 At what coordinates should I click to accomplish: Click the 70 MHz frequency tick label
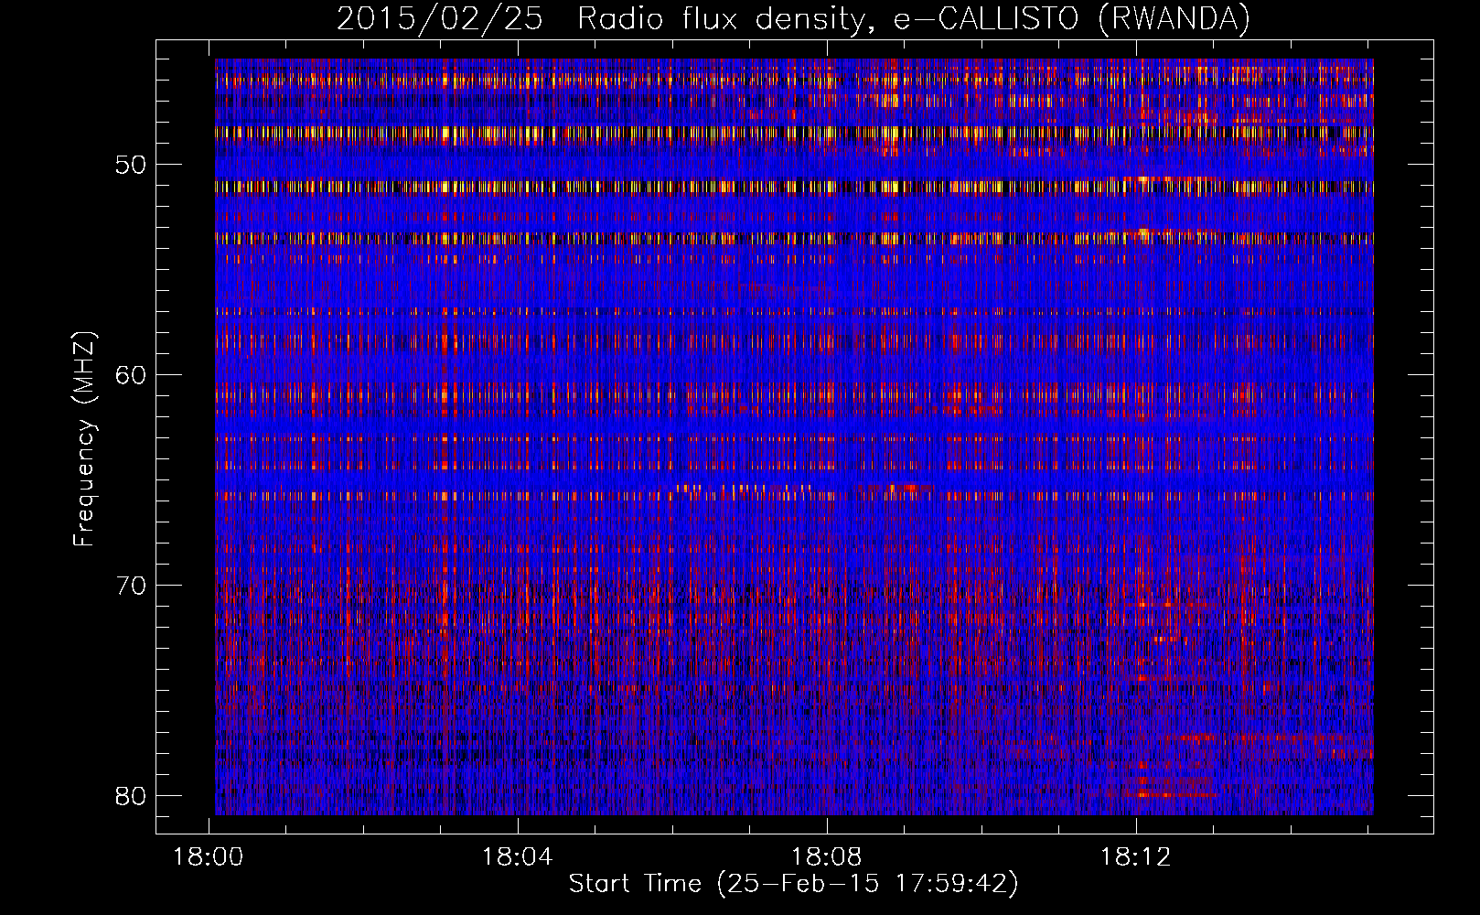coord(132,586)
